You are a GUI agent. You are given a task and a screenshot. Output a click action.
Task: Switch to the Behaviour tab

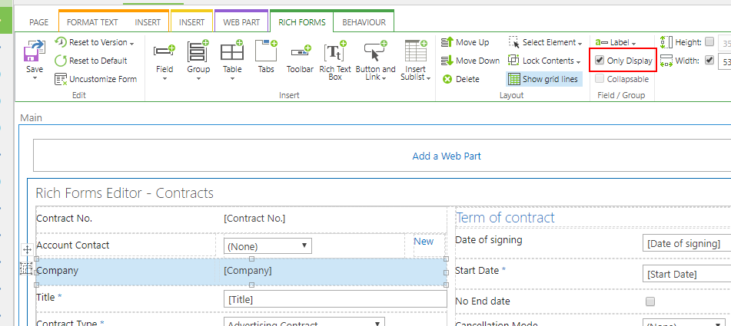click(364, 22)
